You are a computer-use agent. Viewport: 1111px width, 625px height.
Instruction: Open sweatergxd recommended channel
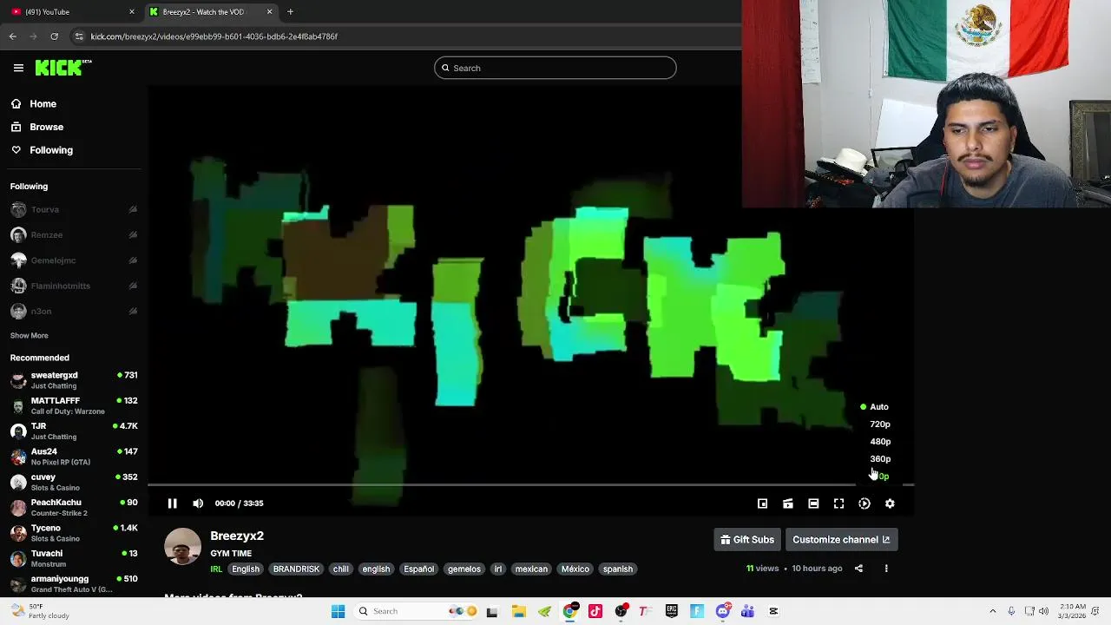[74, 380]
